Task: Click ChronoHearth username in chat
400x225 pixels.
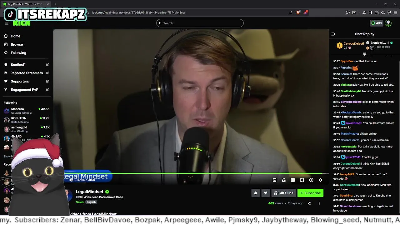Action: 350,140
